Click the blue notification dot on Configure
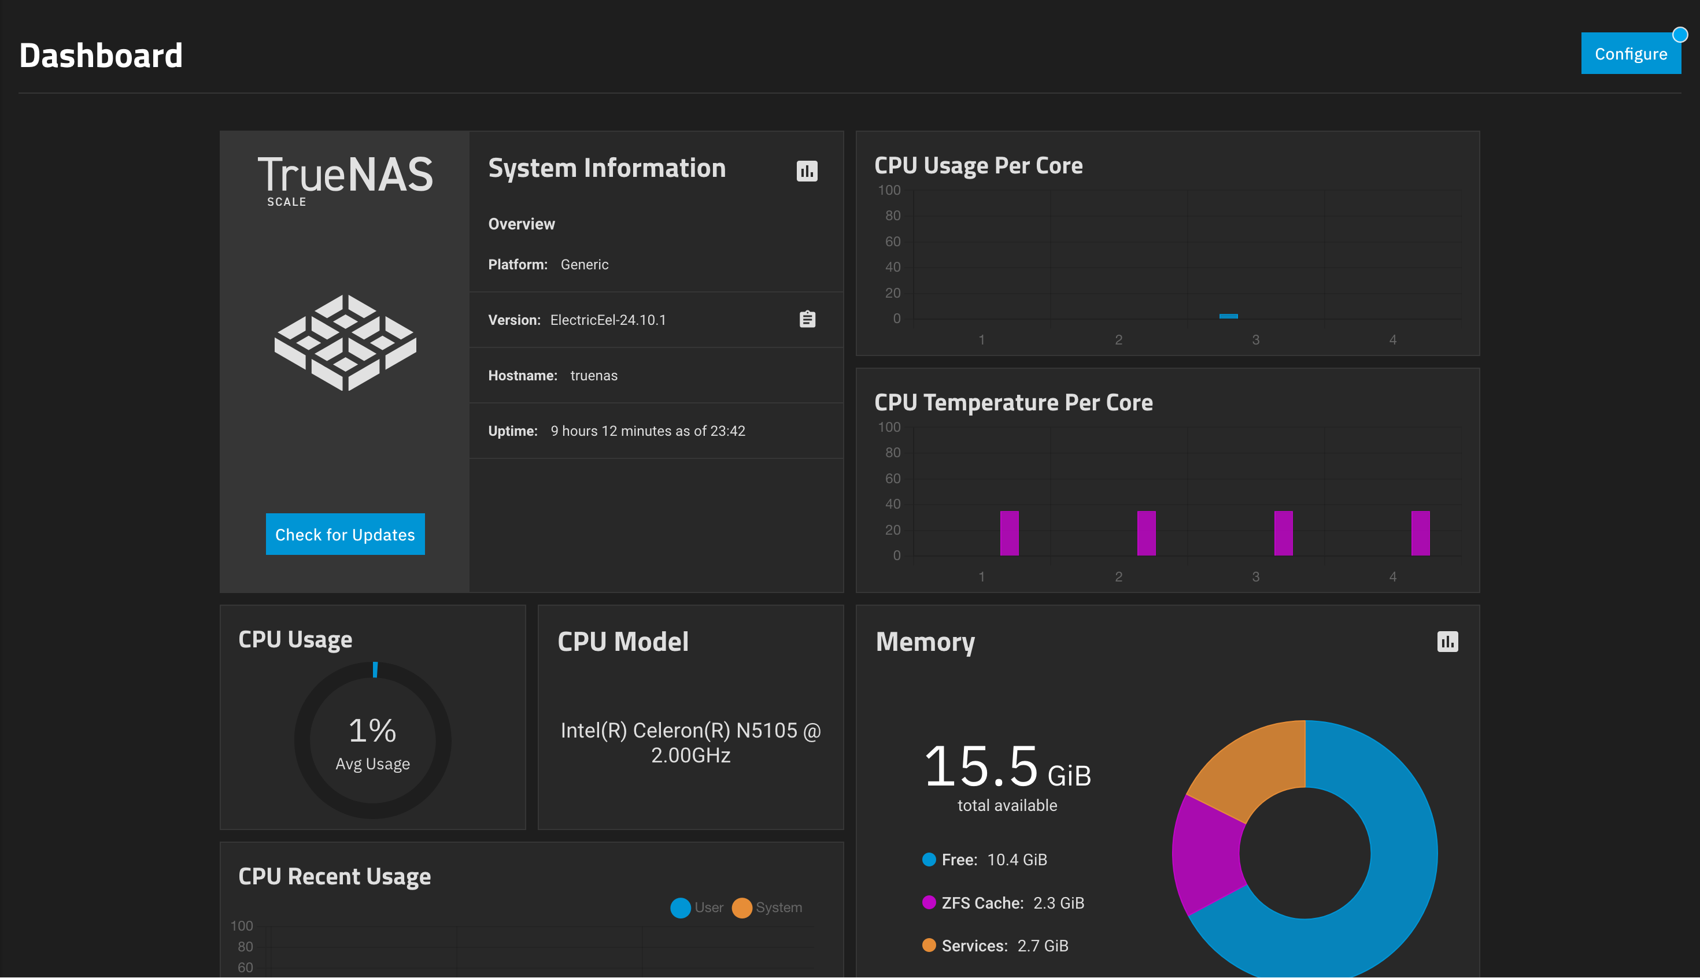The image size is (1700, 978). 1680,34
